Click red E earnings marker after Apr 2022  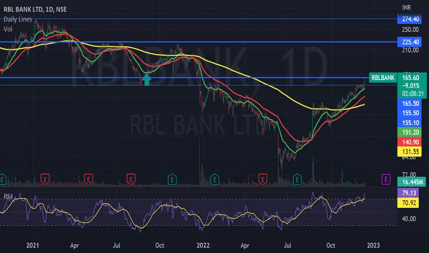click(x=263, y=179)
